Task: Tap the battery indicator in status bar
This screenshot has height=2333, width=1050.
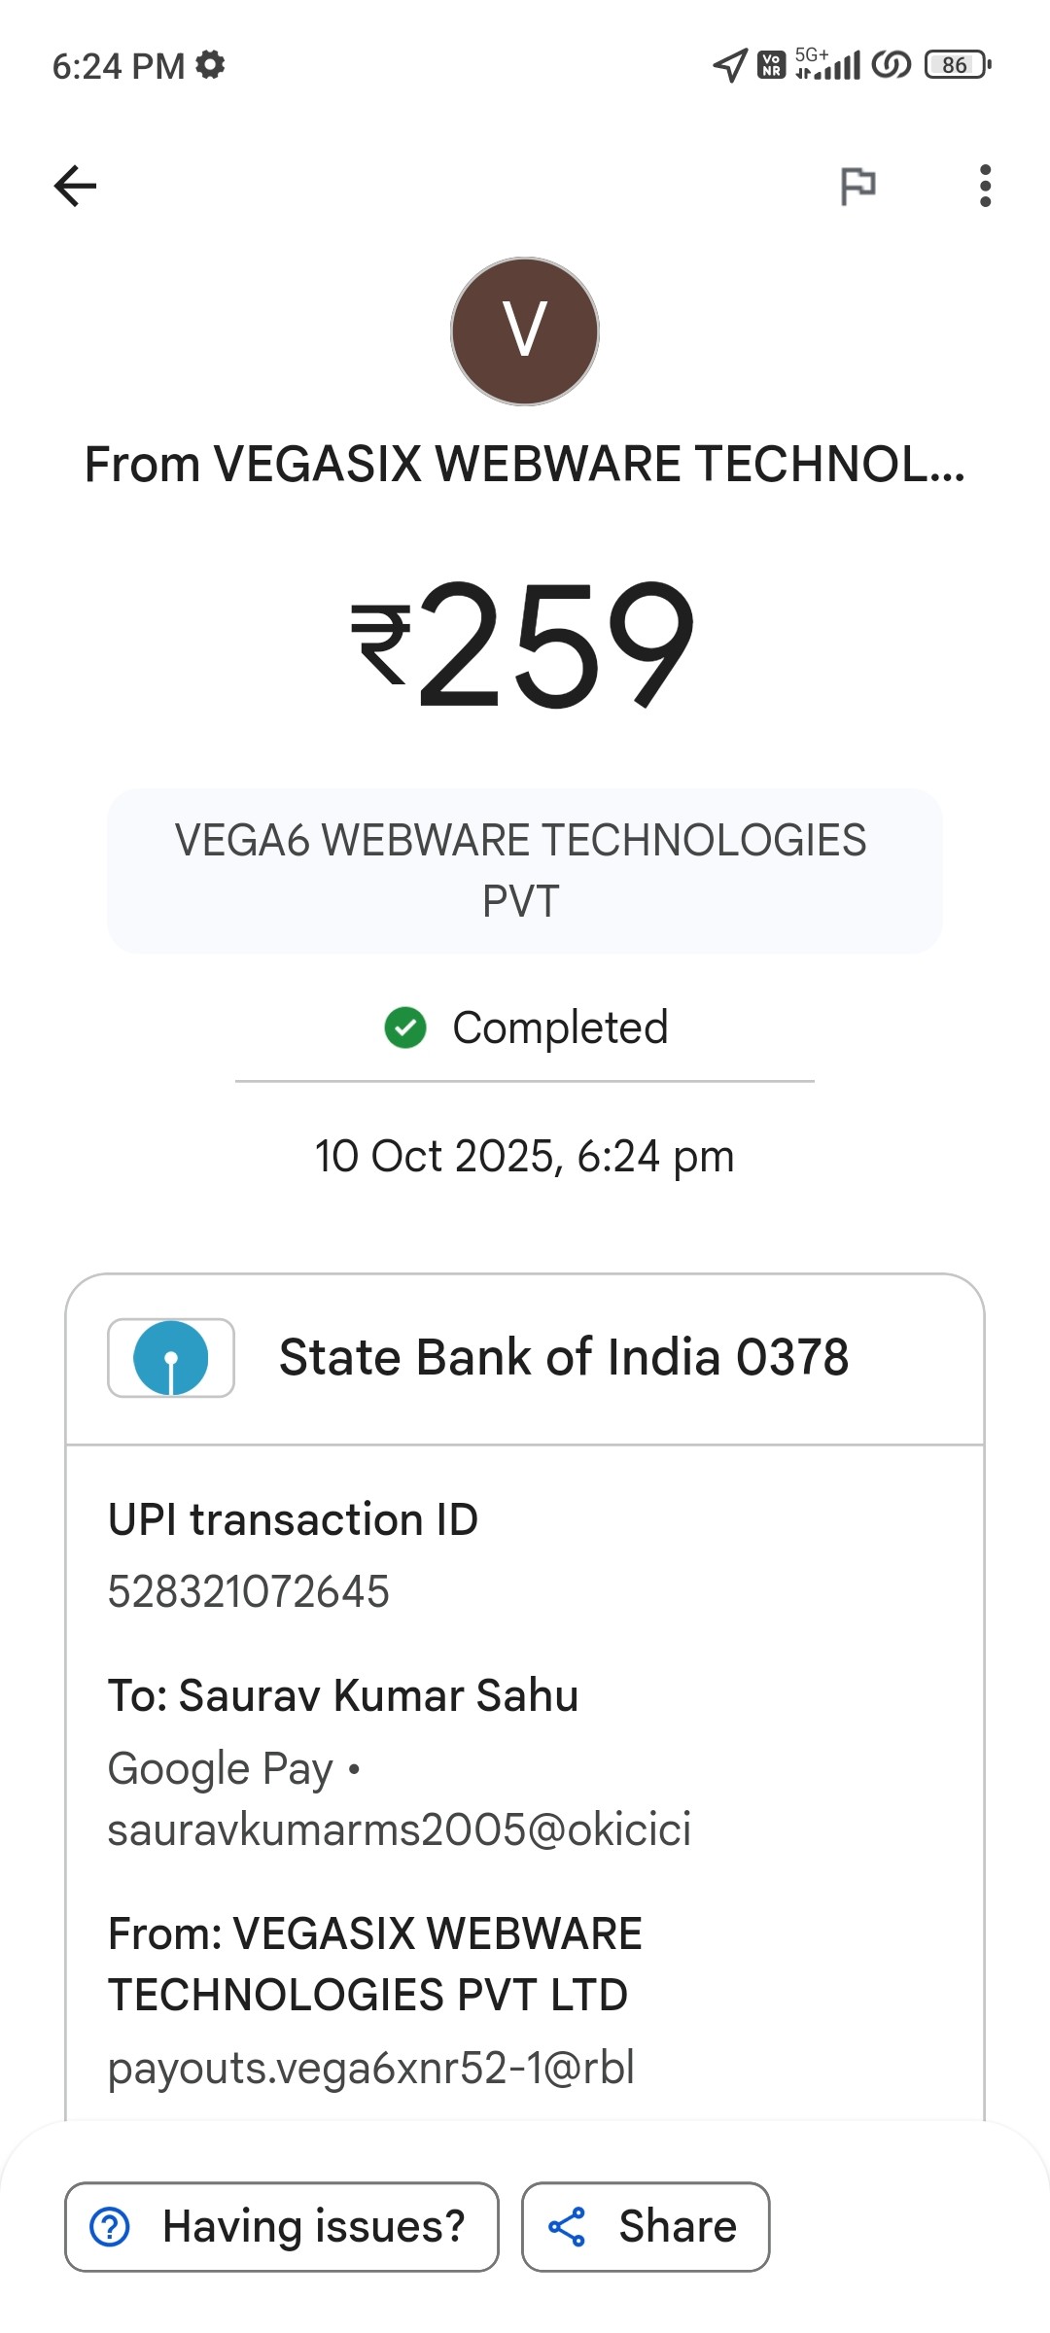Action: pos(957,65)
